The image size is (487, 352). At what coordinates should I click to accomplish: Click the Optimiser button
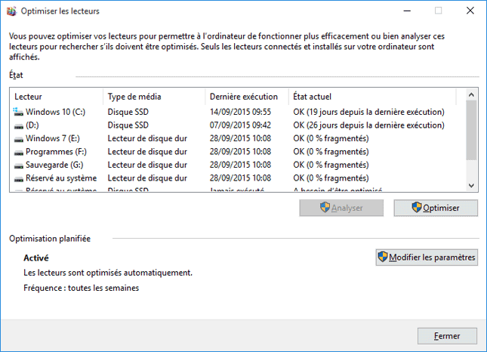pos(436,208)
